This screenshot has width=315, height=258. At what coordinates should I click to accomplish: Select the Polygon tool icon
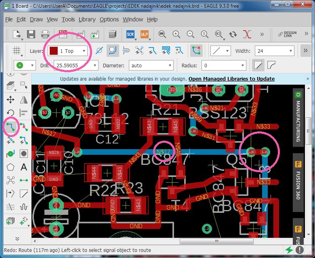pyautogui.click(x=10, y=167)
